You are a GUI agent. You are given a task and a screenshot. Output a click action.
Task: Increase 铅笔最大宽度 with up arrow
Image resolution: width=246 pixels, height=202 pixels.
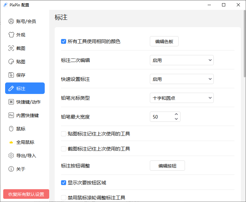click(176, 114)
